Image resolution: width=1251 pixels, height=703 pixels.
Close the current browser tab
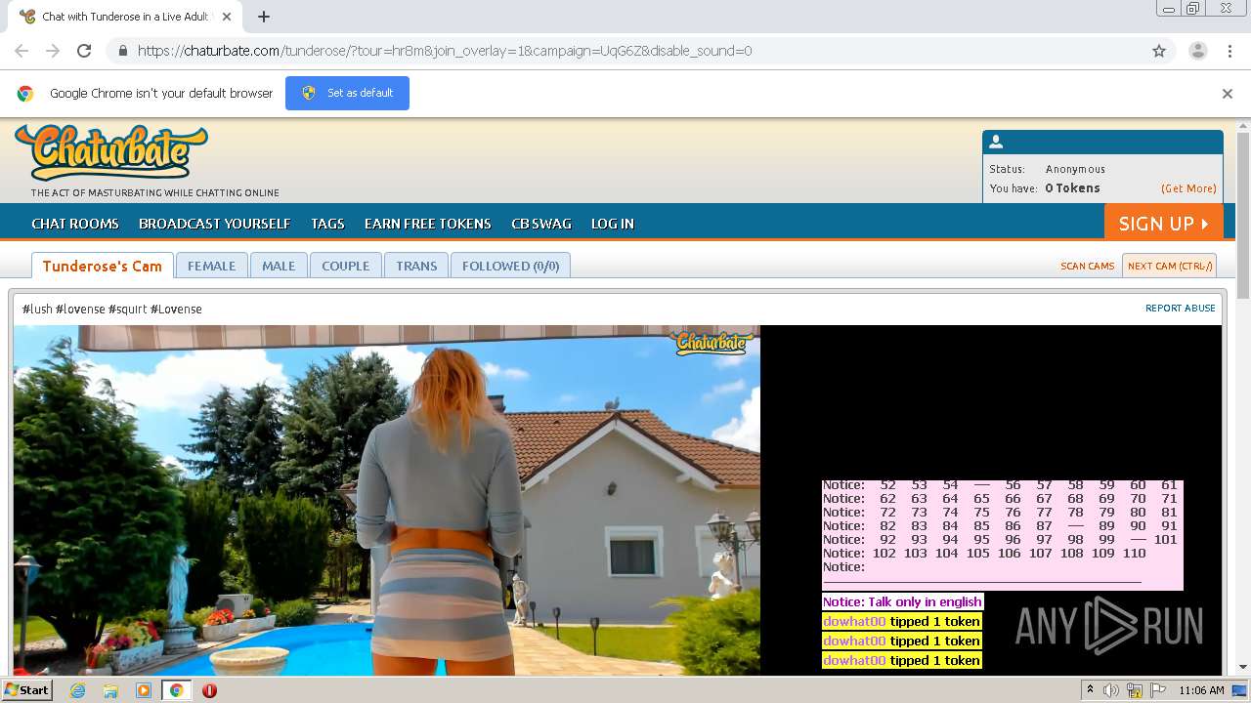[x=227, y=17]
